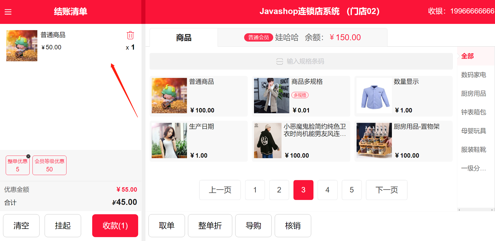Click the 挂起 hold order button
Viewport: 495px width, 241px height.
[x=63, y=226]
